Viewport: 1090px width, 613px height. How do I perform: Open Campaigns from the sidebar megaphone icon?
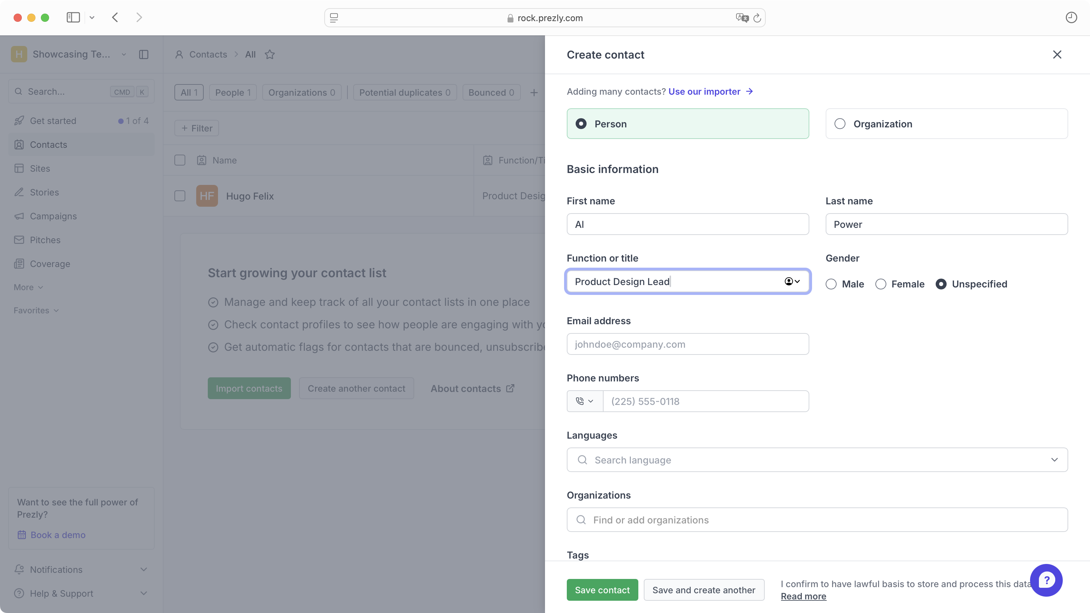(x=19, y=216)
